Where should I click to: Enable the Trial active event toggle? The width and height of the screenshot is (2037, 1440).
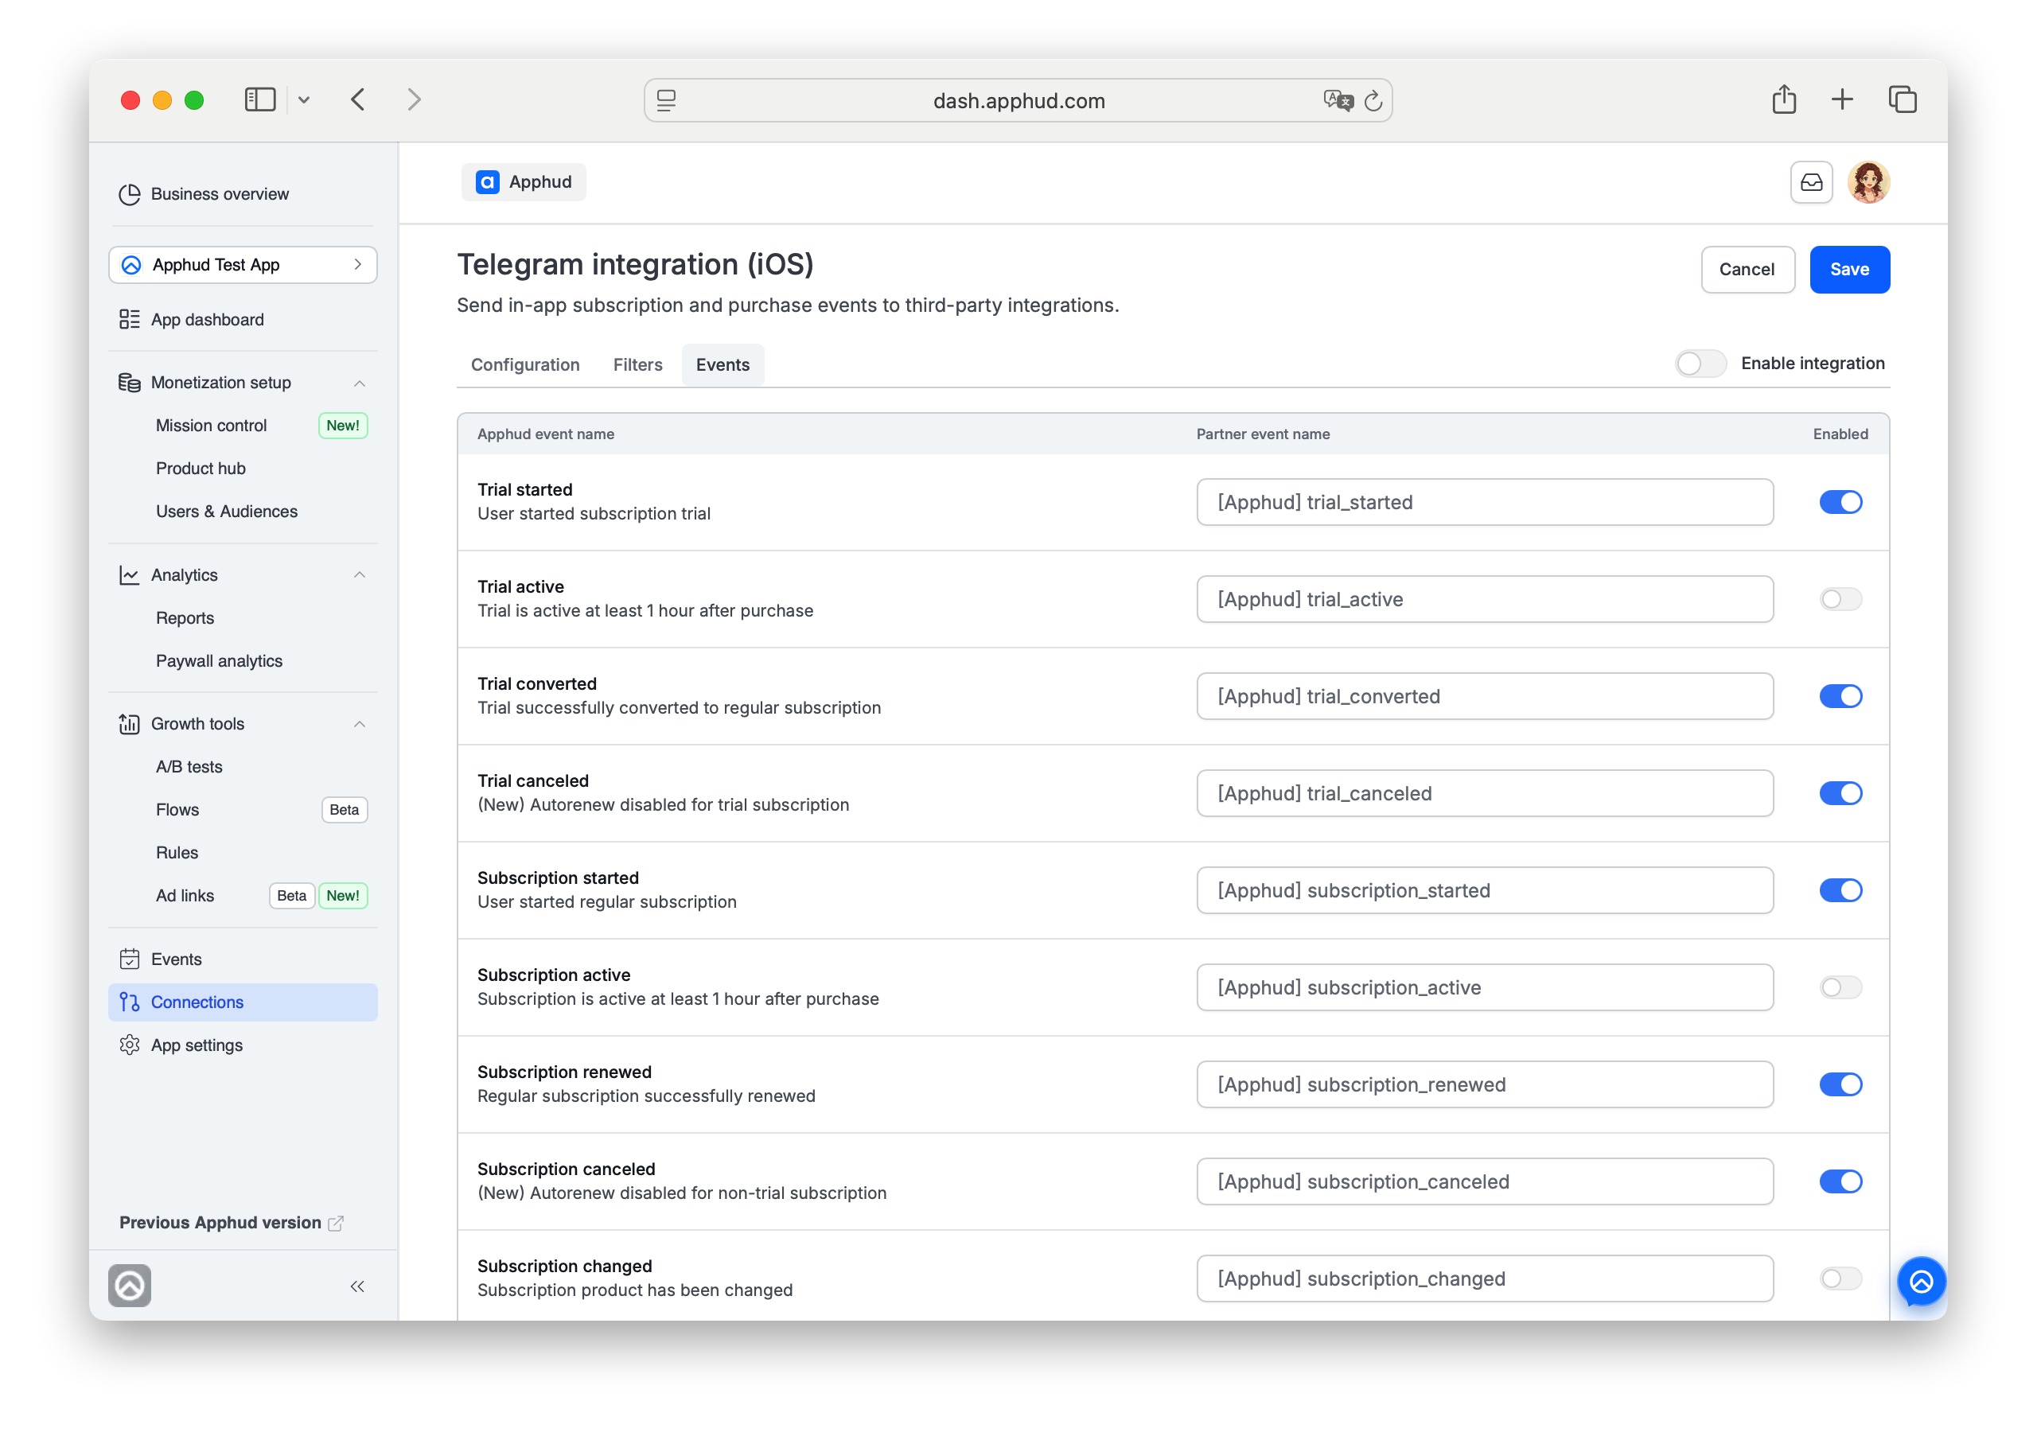point(1840,600)
